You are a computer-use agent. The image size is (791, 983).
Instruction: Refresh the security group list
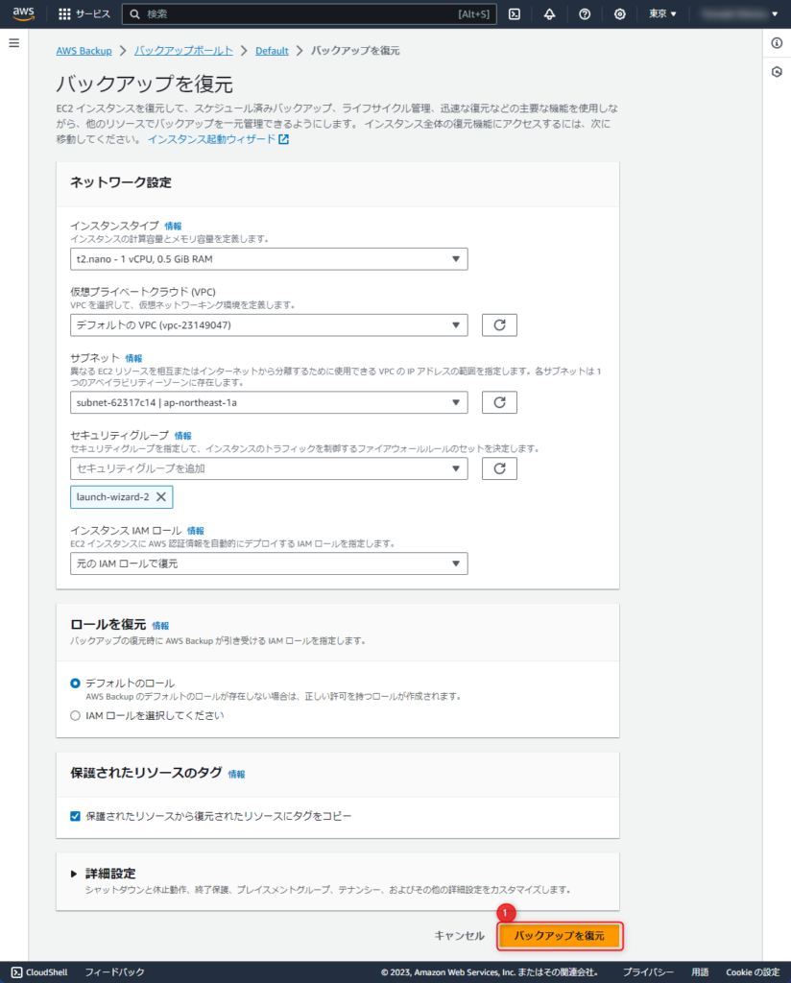[499, 468]
